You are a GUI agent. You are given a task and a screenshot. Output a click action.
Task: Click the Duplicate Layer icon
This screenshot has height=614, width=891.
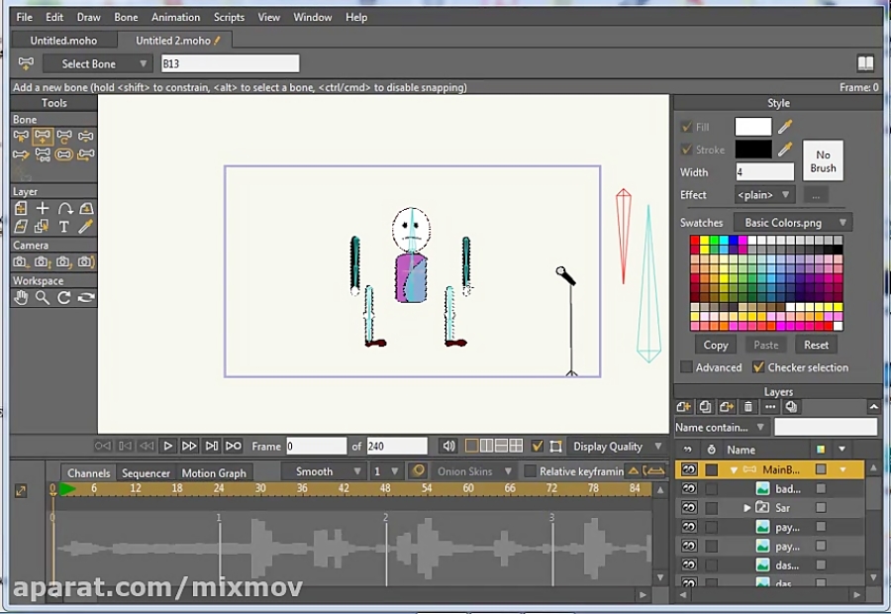point(705,406)
